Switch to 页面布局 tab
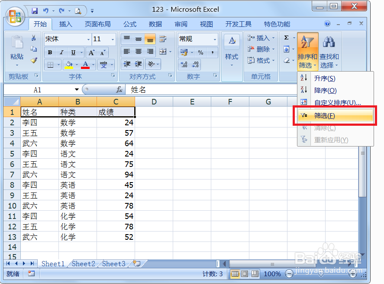384x284 pixels. point(98,24)
